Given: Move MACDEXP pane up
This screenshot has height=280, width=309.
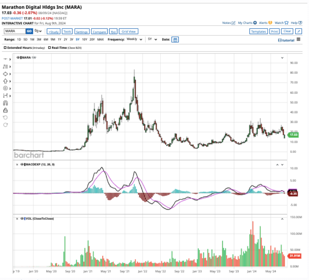Looking at the screenshot, I should (x=277, y=165).
